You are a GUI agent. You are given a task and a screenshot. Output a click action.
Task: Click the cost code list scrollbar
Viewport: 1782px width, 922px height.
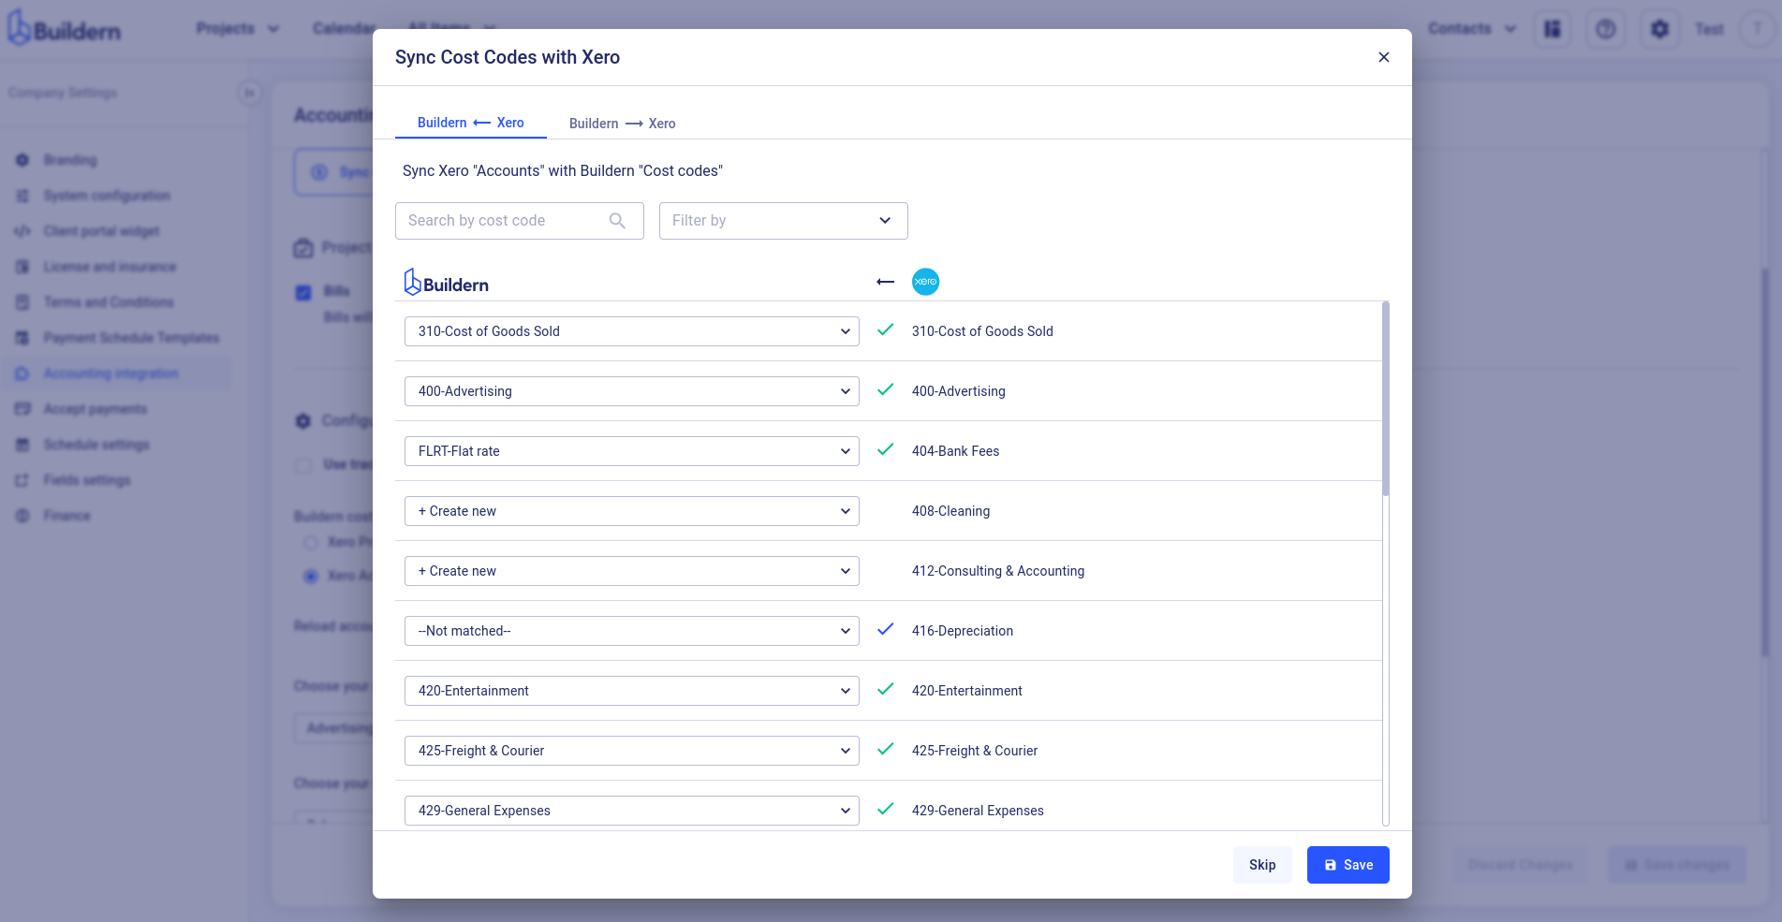[1386, 399]
